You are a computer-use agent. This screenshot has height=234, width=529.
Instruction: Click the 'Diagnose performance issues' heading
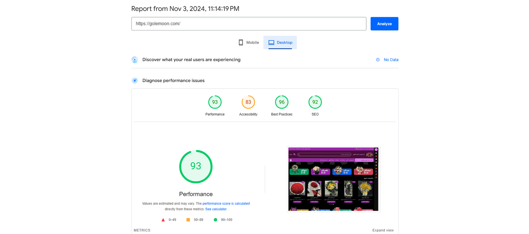(173, 81)
